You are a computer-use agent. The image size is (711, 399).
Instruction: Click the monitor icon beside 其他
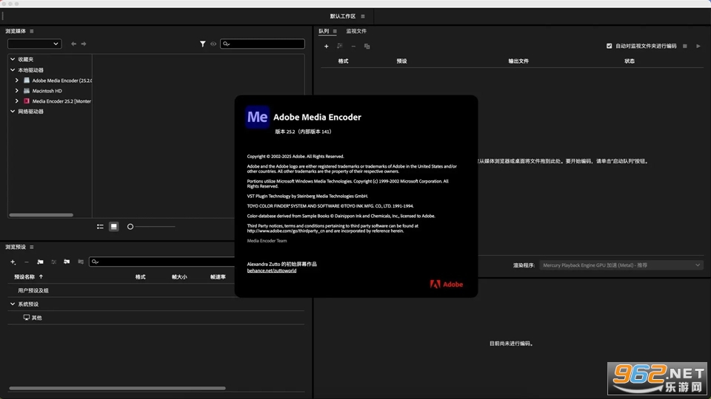tap(27, 318)
